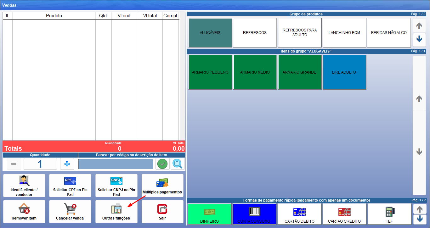Decrease quantity with minus button
The image size is (430, 228).
(14, 164)
